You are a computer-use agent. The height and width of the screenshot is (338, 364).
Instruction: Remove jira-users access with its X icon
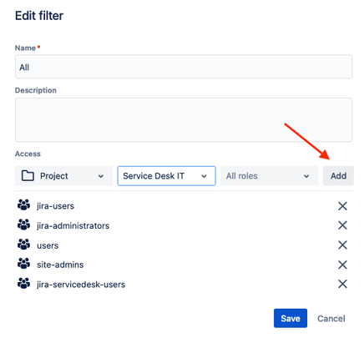342,206
